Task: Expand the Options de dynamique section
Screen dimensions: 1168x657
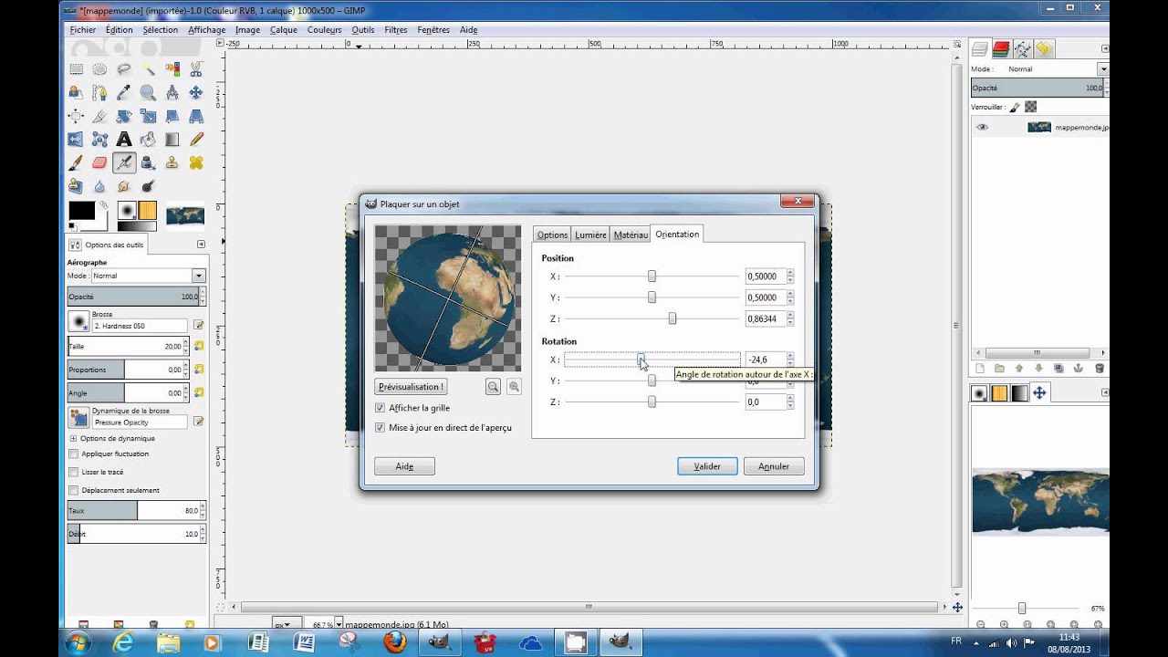Action: tap(73, 438)
